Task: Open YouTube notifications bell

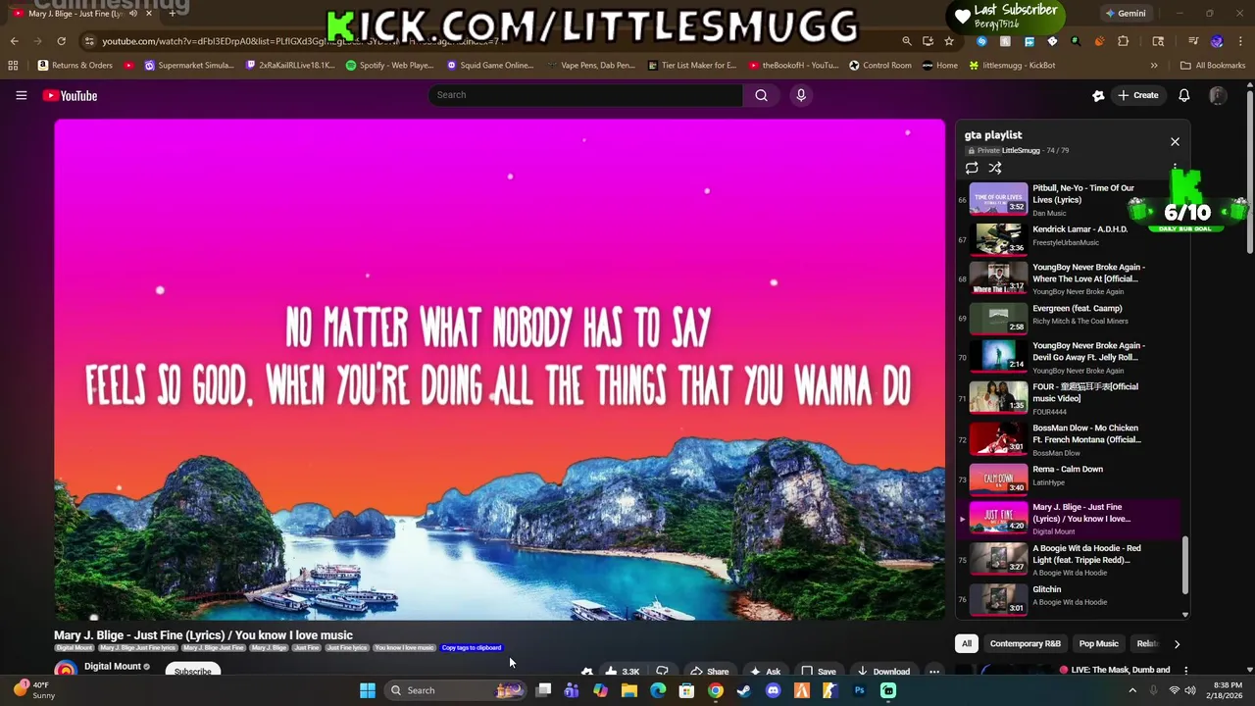Action: pyautogui.click(x=1183, y=95)
